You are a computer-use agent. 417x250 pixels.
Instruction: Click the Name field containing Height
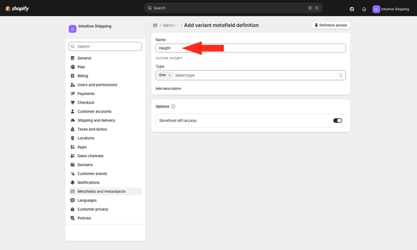click(x=251, y=48)
